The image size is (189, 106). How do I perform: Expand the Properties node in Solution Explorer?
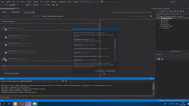pyautogui.click(x=159, y=20)
